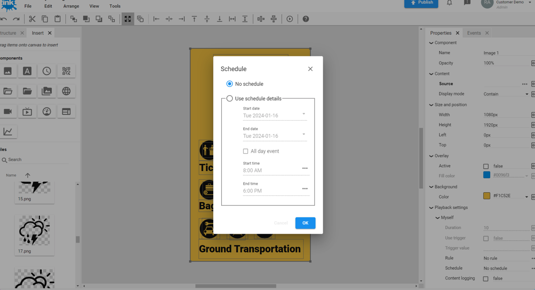Click the Help question mark icon

click(305, 19)
